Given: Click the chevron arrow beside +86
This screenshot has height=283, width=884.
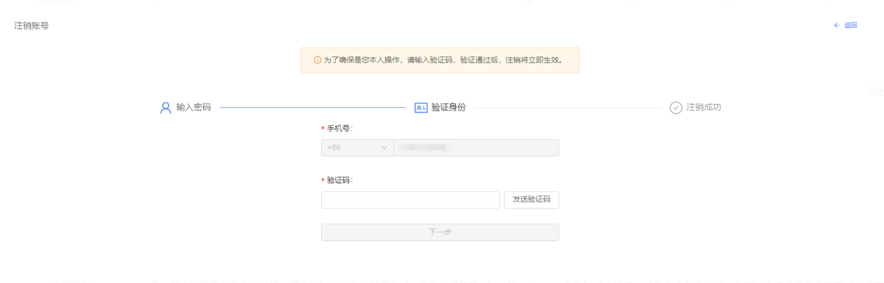Looking at the screenshot, I should (384, 148).
